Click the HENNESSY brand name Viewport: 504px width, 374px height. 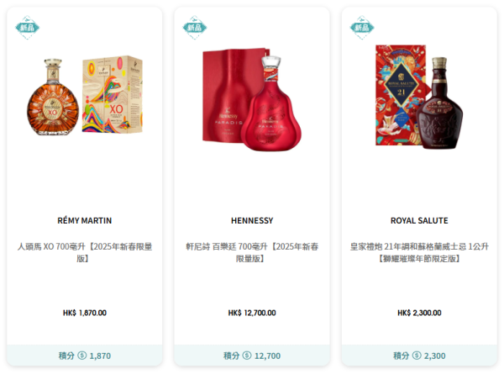pos(252,220)
